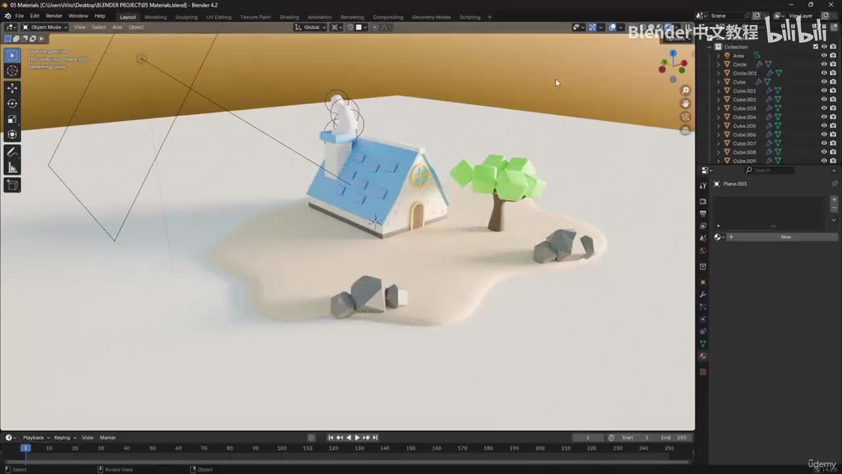This screenshot has width=842, height=474.
Task: Click the Blender logo menu icon
Action: pyautogui.click(x=7, y=16)
